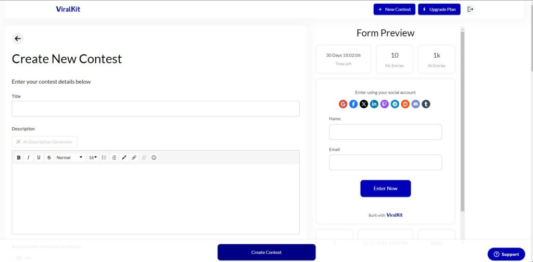
Task: Open the Upgrade Plan page
Action: [x=439, y=9]
